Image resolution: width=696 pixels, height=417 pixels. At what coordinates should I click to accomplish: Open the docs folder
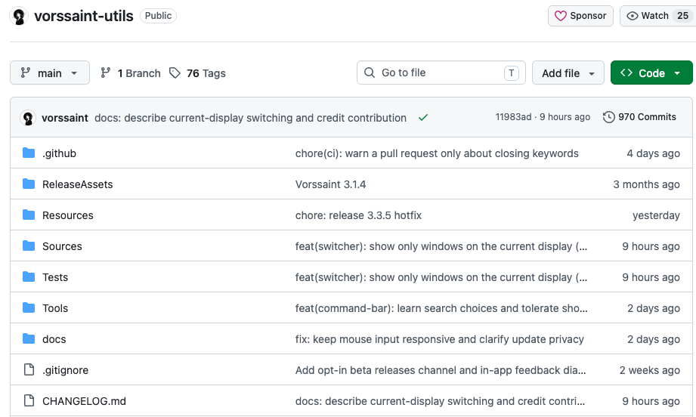[x=54, y=339]
